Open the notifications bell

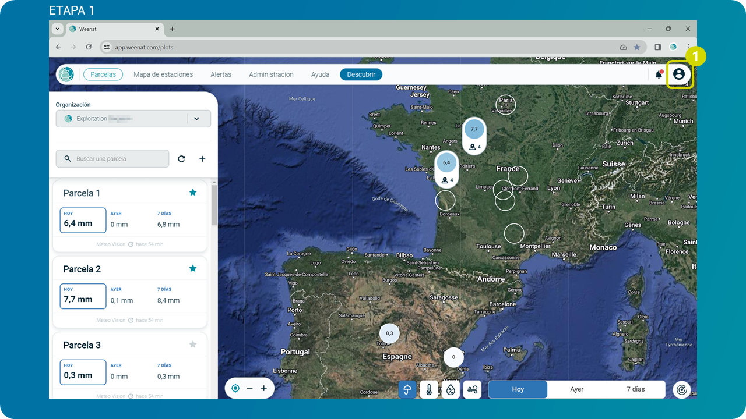point(659,74)
